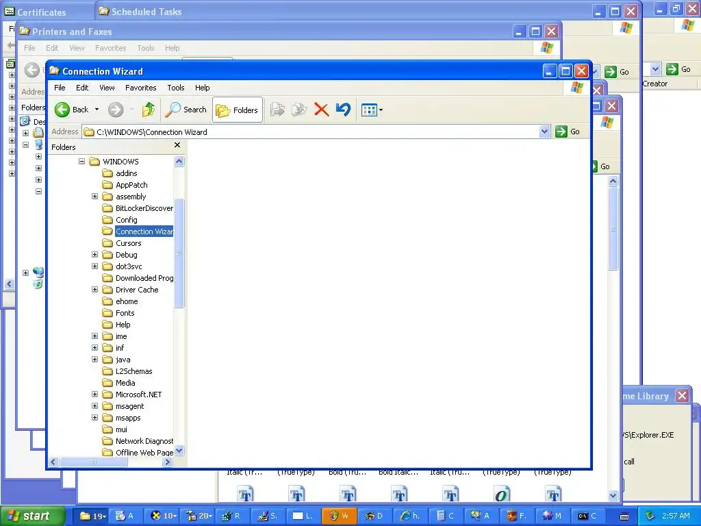
Task: Expand the dot3svc folder node
Action: (94, 266)
